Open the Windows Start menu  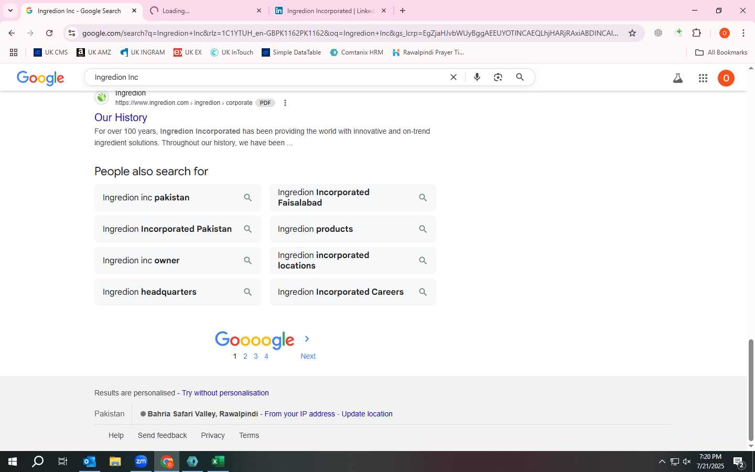[x=13, y=462]
